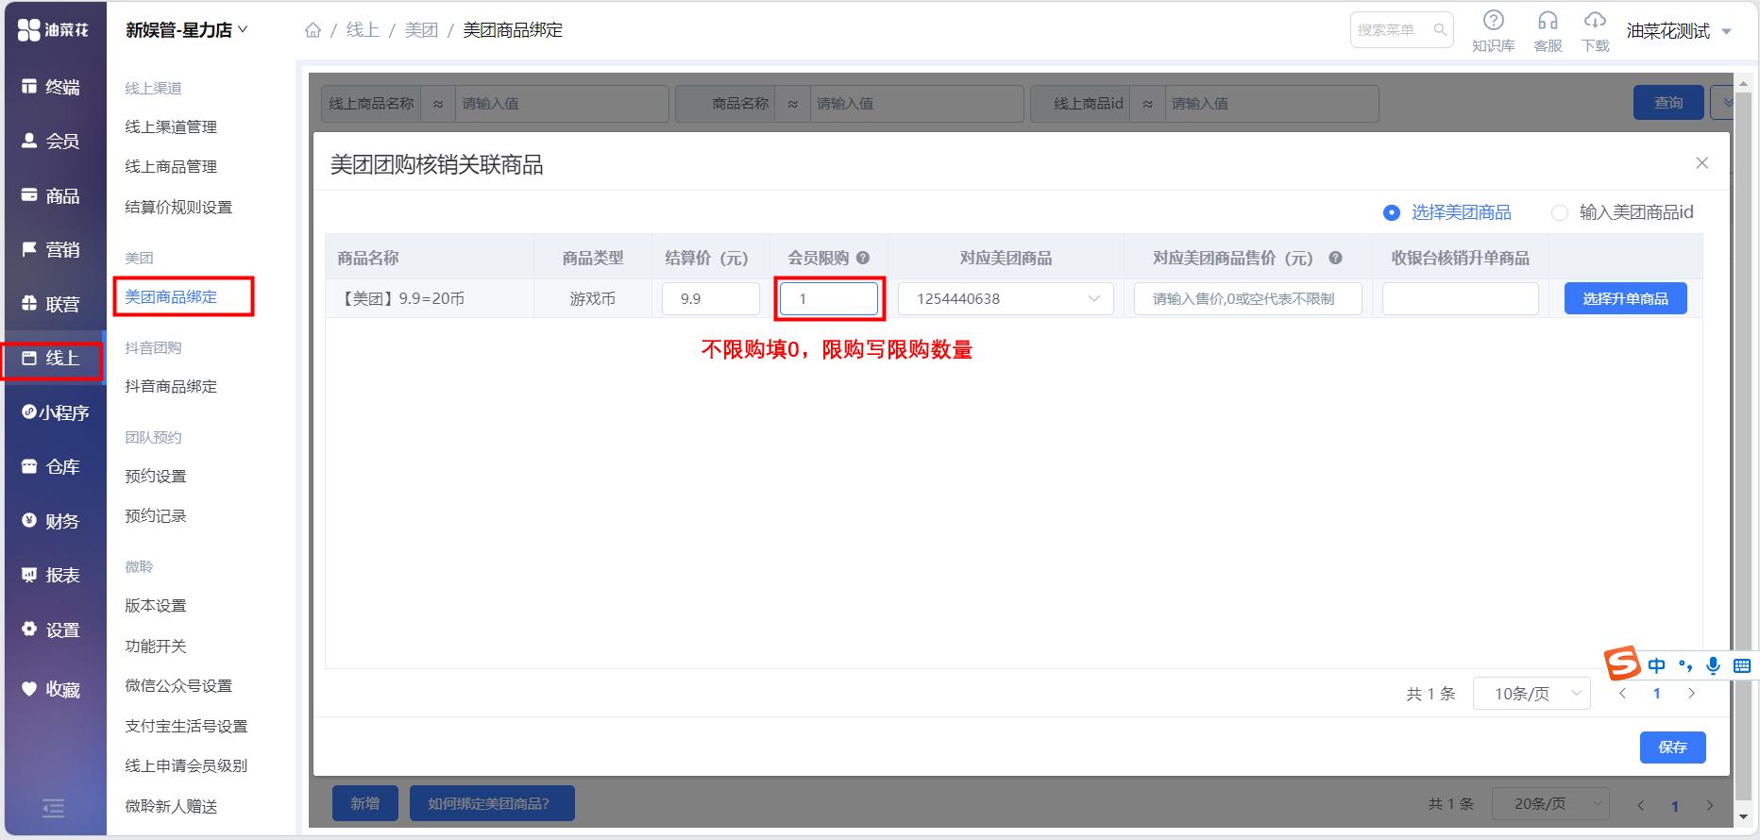Open 抖音商品绑定 menu item
1760x840 pixels.
coord(171,386)
